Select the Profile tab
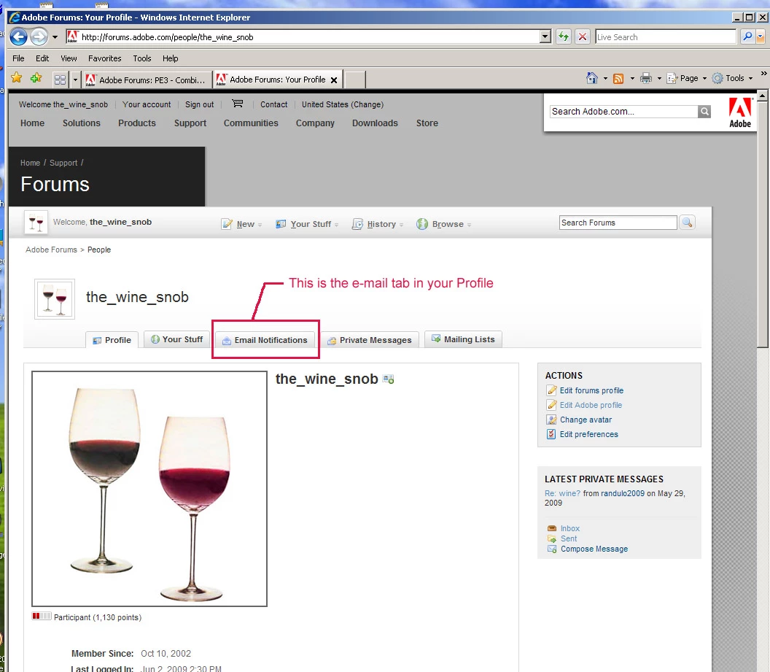Image resolution: width=770 pixels, height=672 pixels. 112,340
